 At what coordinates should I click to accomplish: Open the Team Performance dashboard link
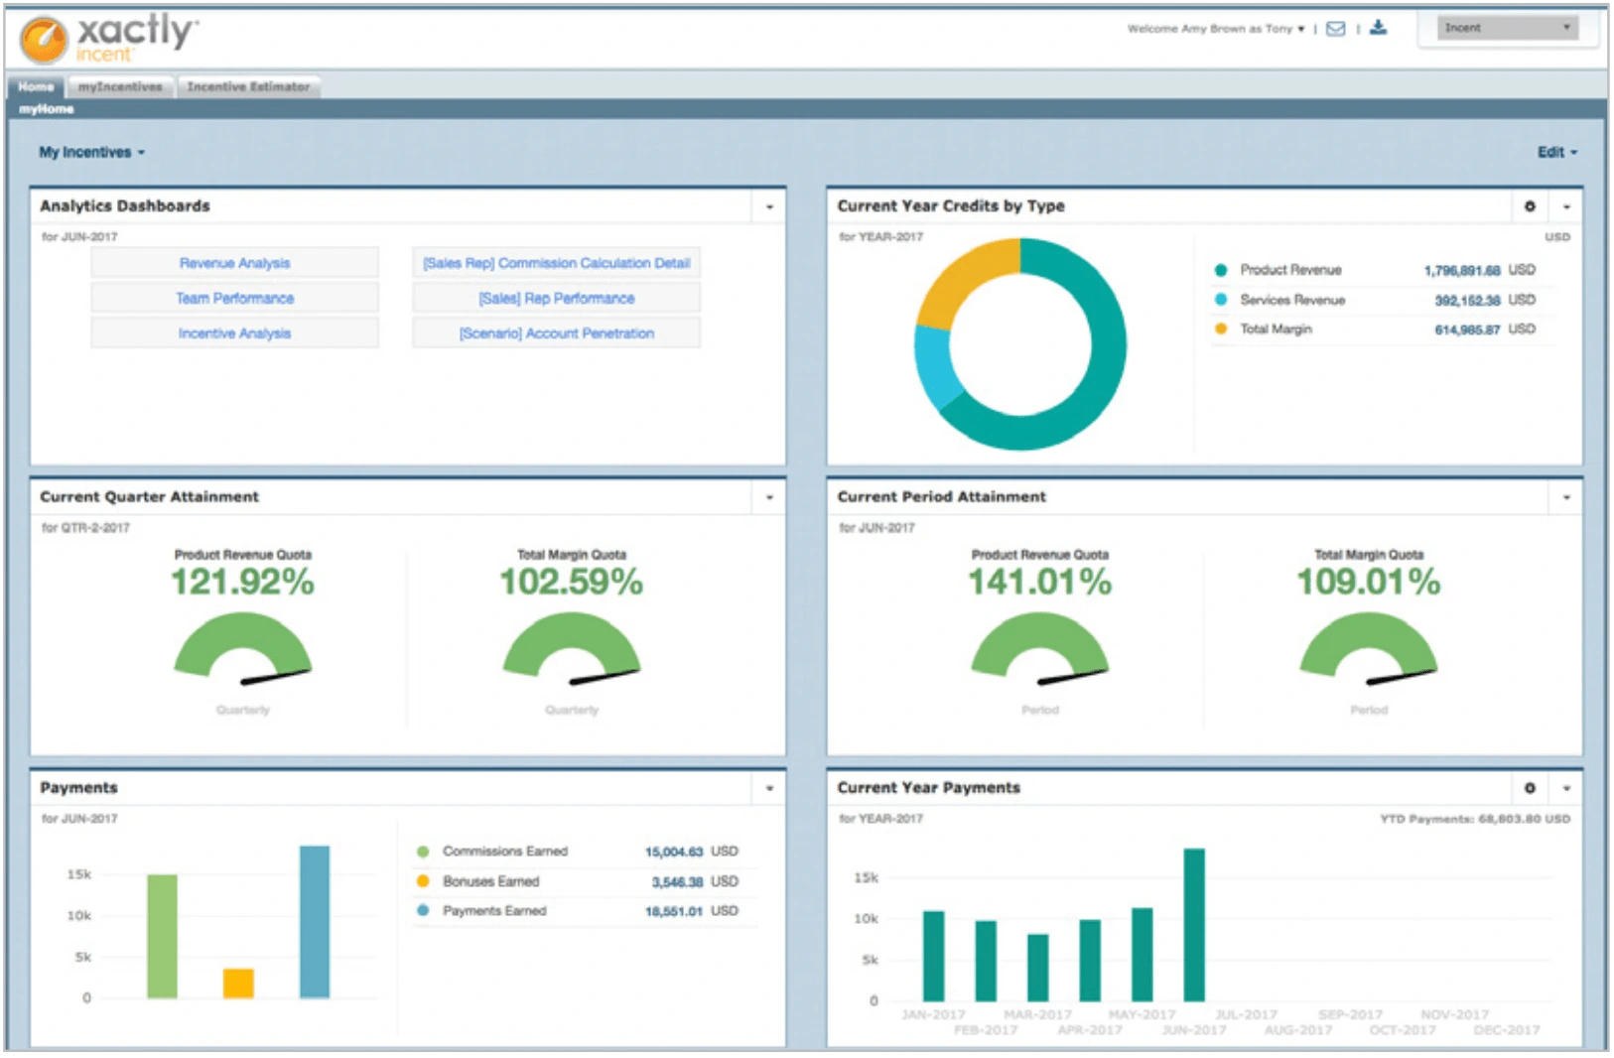(x=234, y=298)
